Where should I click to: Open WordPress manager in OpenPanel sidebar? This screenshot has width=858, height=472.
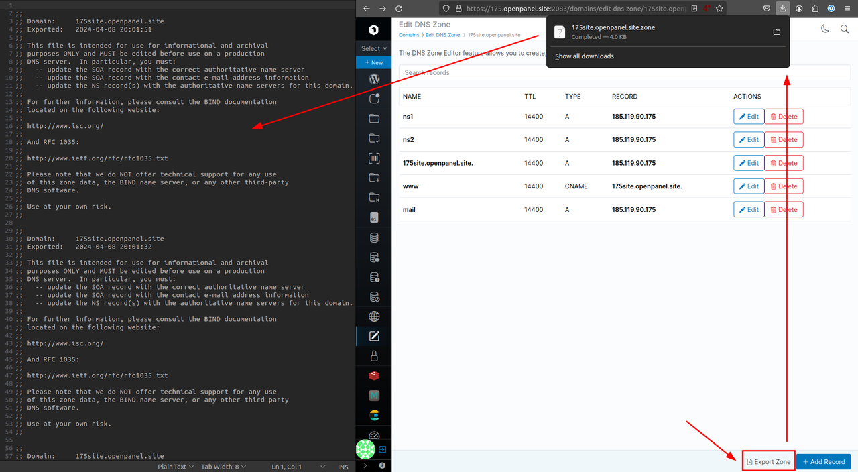point(374,79)
